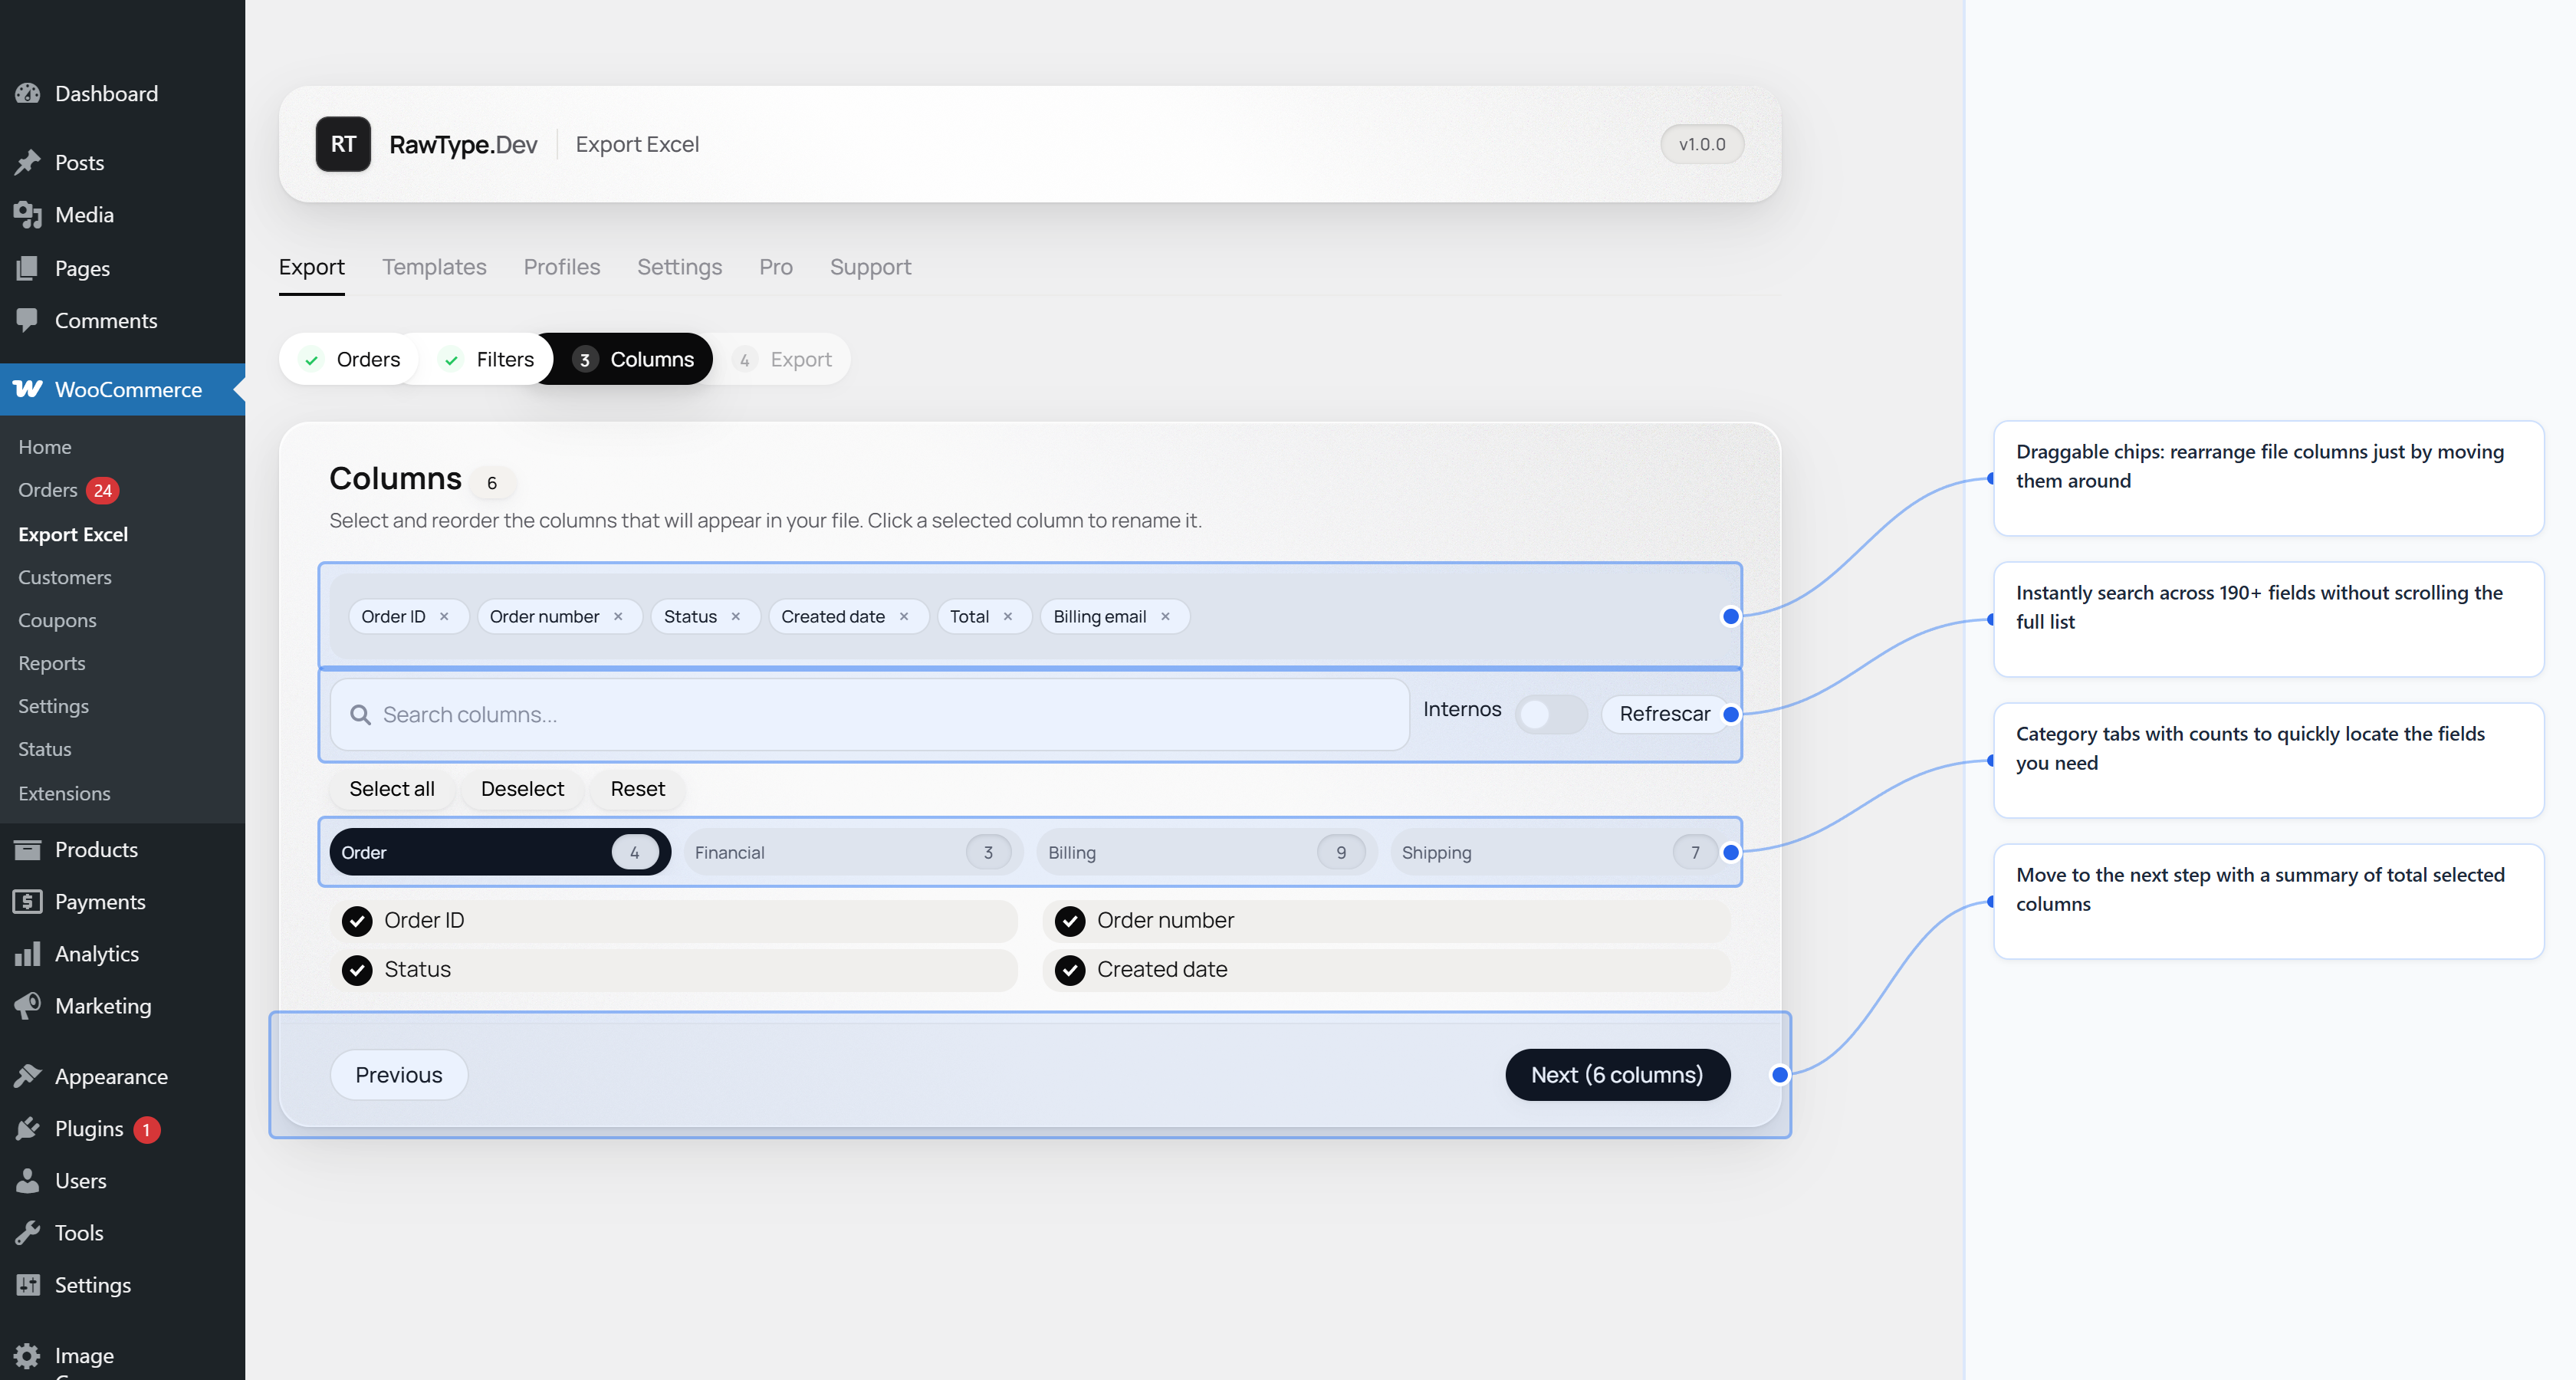Click the Image gear icon in sidebar

click(28, 1355)
